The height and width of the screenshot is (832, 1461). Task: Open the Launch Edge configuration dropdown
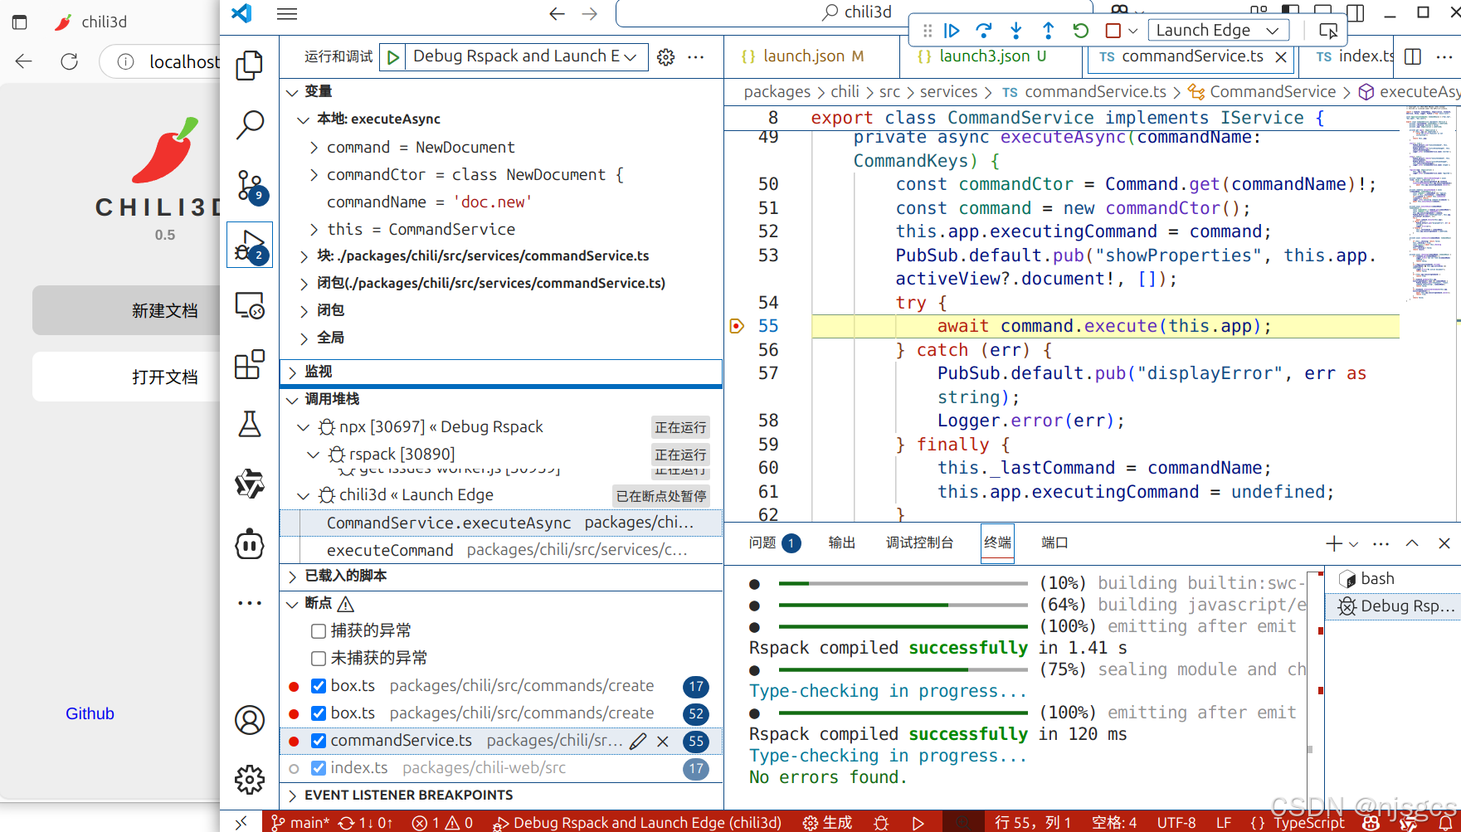point(1218,29)
